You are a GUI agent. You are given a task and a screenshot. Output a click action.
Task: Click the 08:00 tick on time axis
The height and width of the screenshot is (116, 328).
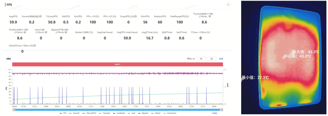(68, 106)
